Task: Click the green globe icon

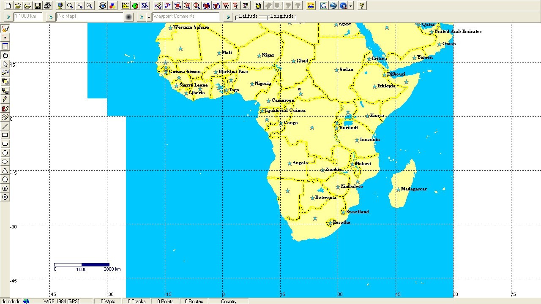Action: 135,6
